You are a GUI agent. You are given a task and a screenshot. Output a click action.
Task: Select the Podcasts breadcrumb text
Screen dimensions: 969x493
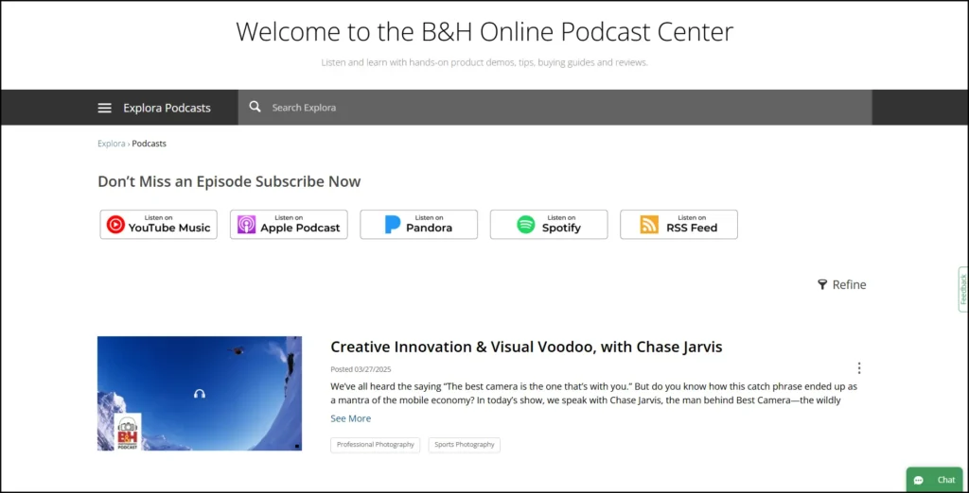pos(149,144)
